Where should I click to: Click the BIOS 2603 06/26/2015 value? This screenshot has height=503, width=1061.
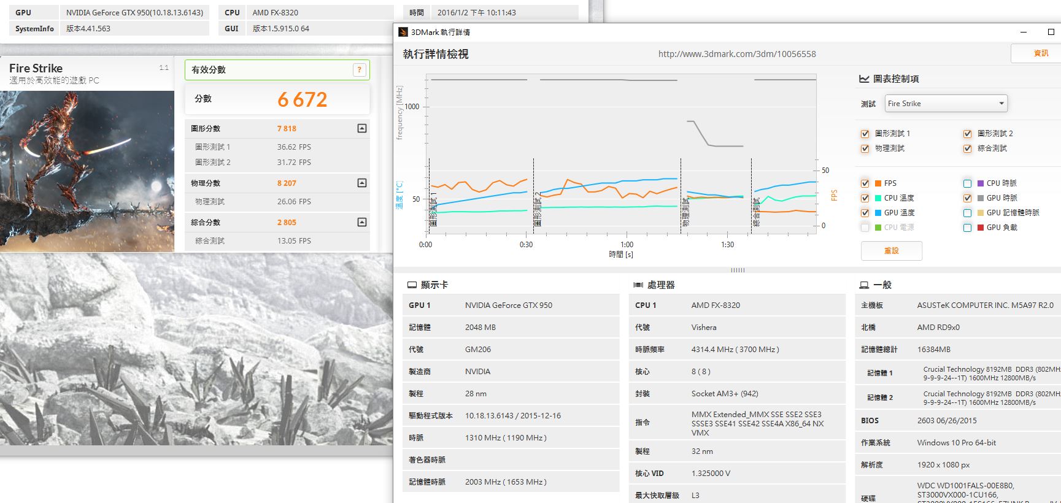947,421
